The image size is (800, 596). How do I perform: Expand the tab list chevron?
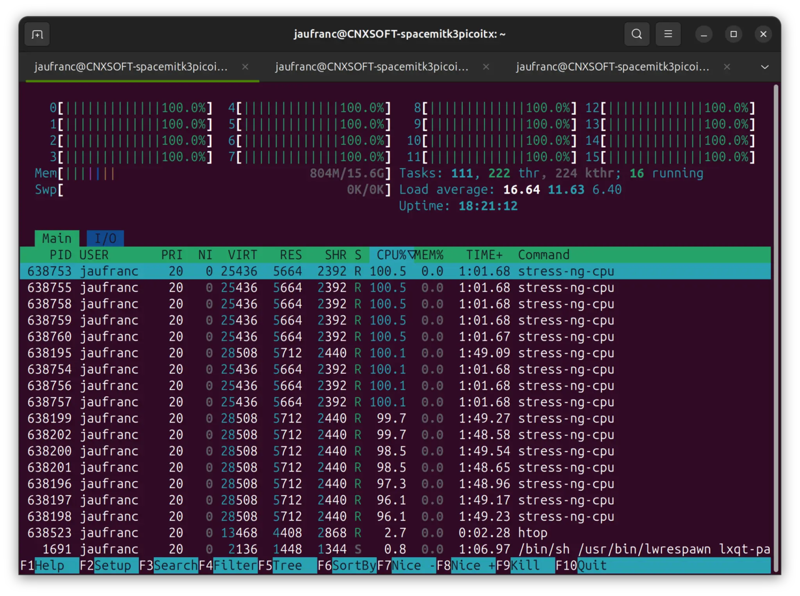coord(764,67)
